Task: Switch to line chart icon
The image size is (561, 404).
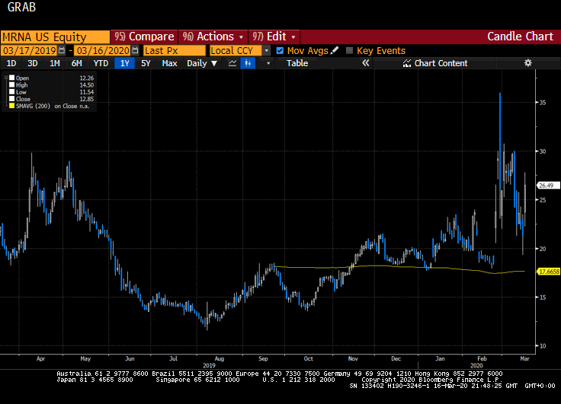Action: tap(232, 63)
